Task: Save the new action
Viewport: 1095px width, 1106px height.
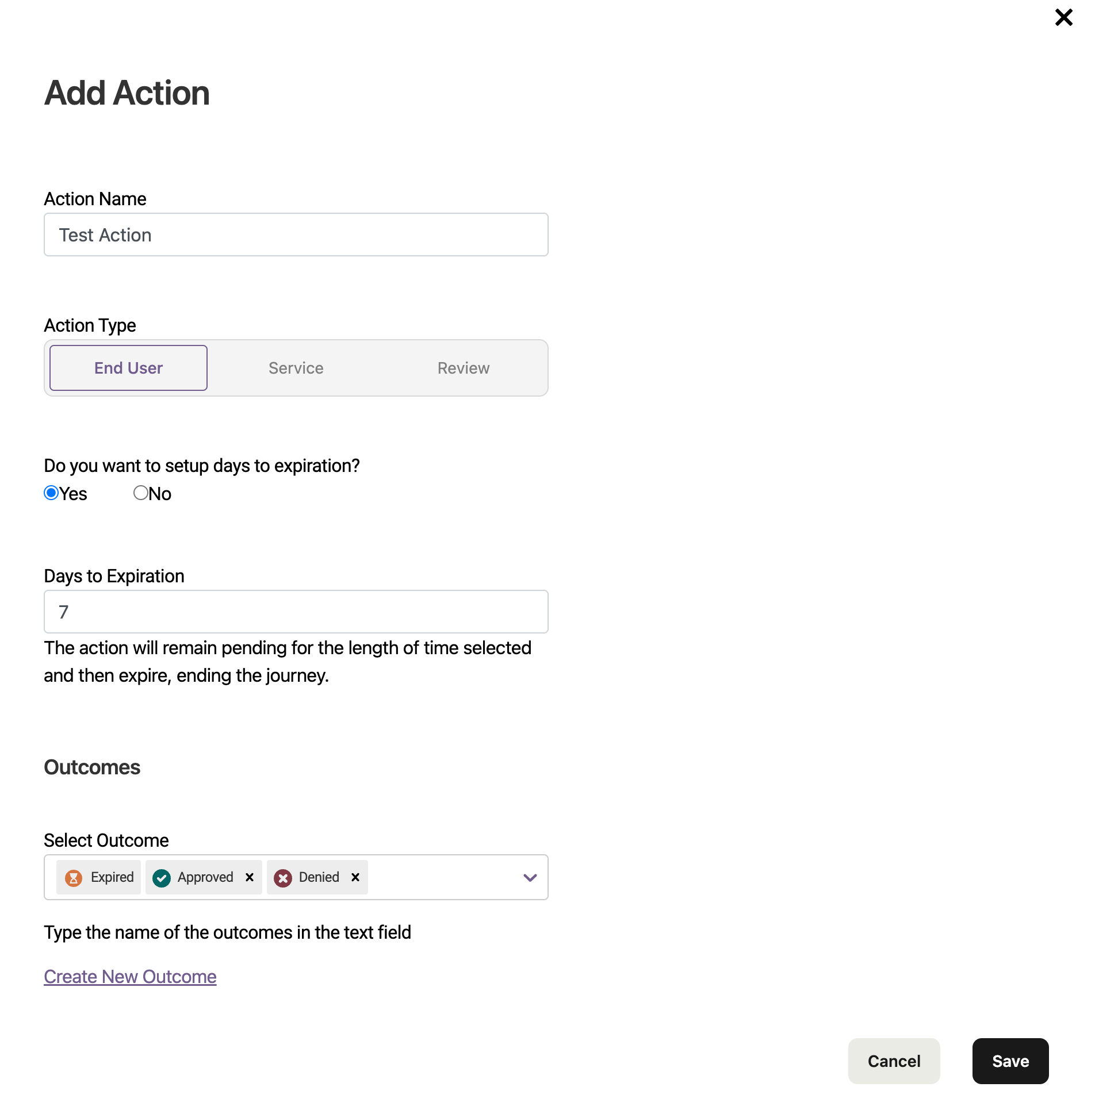Action: pos(1010,1061)
